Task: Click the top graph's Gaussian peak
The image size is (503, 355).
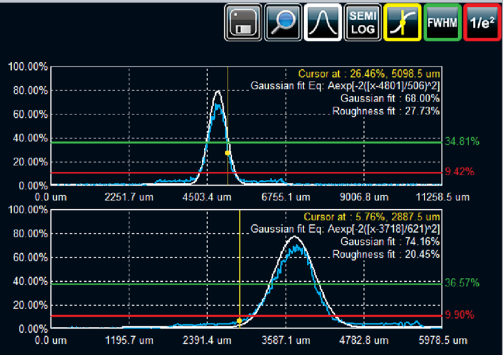Action: click(x=218, y=92)
